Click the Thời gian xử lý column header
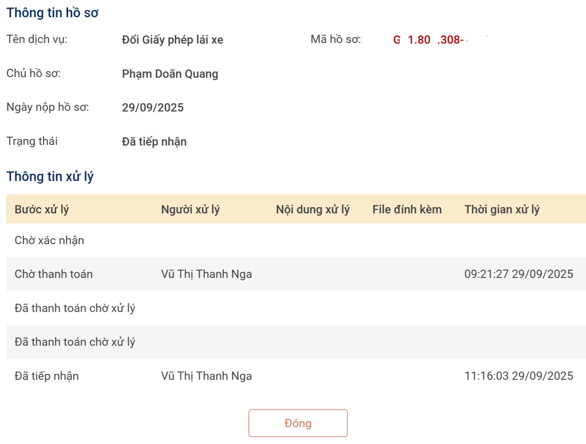Screen dimensions: 586x444 502,209
